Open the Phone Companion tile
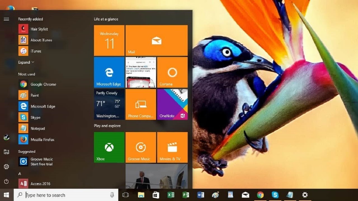 tap(141, 104)
